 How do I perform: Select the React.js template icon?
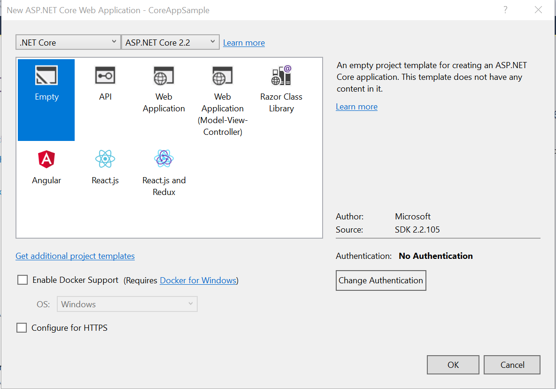pyautogui.click(x=105, y=159)
